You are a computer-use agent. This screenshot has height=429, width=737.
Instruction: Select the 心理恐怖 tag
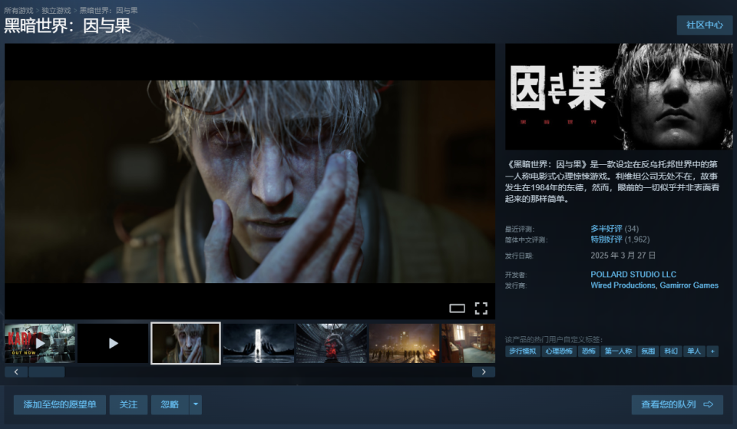[559, 351]
